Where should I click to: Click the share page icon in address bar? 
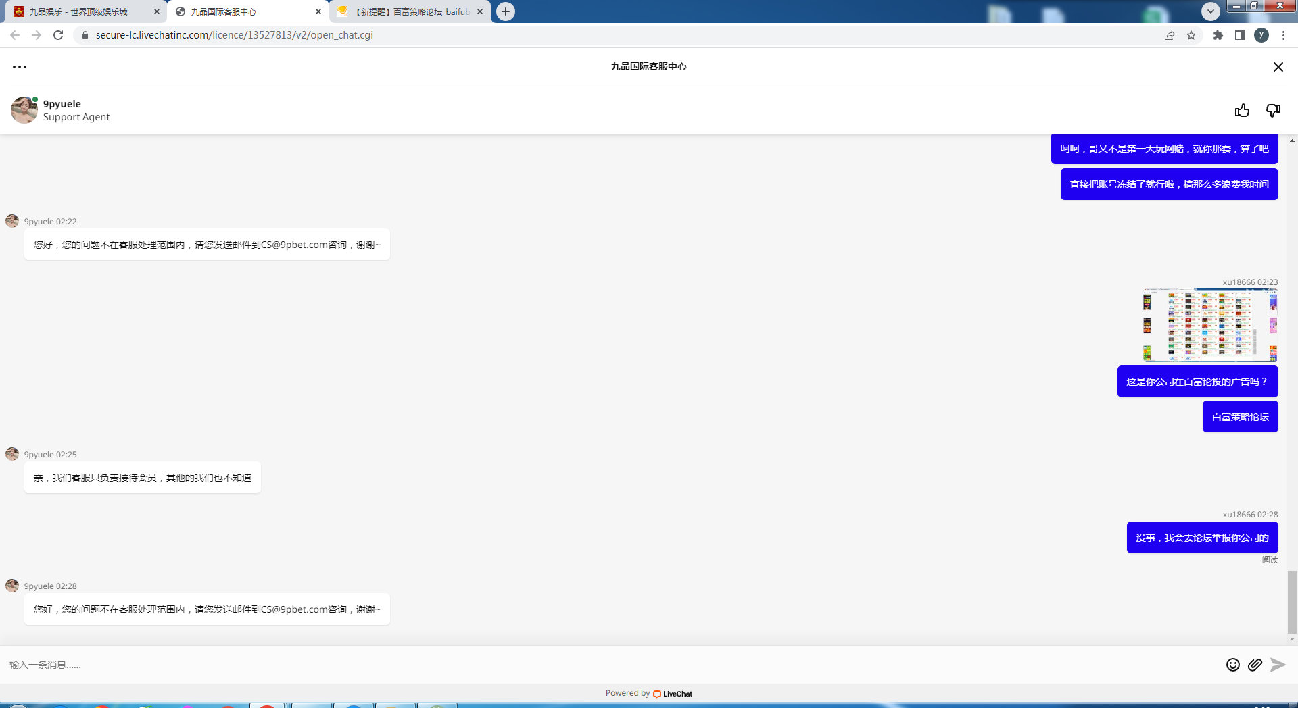click(1169, 35)
